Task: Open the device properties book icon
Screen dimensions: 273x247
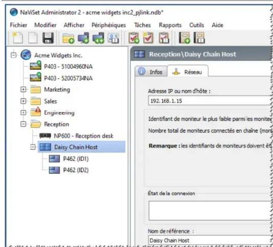Action: pyautogui.click(x=113, y=38)
